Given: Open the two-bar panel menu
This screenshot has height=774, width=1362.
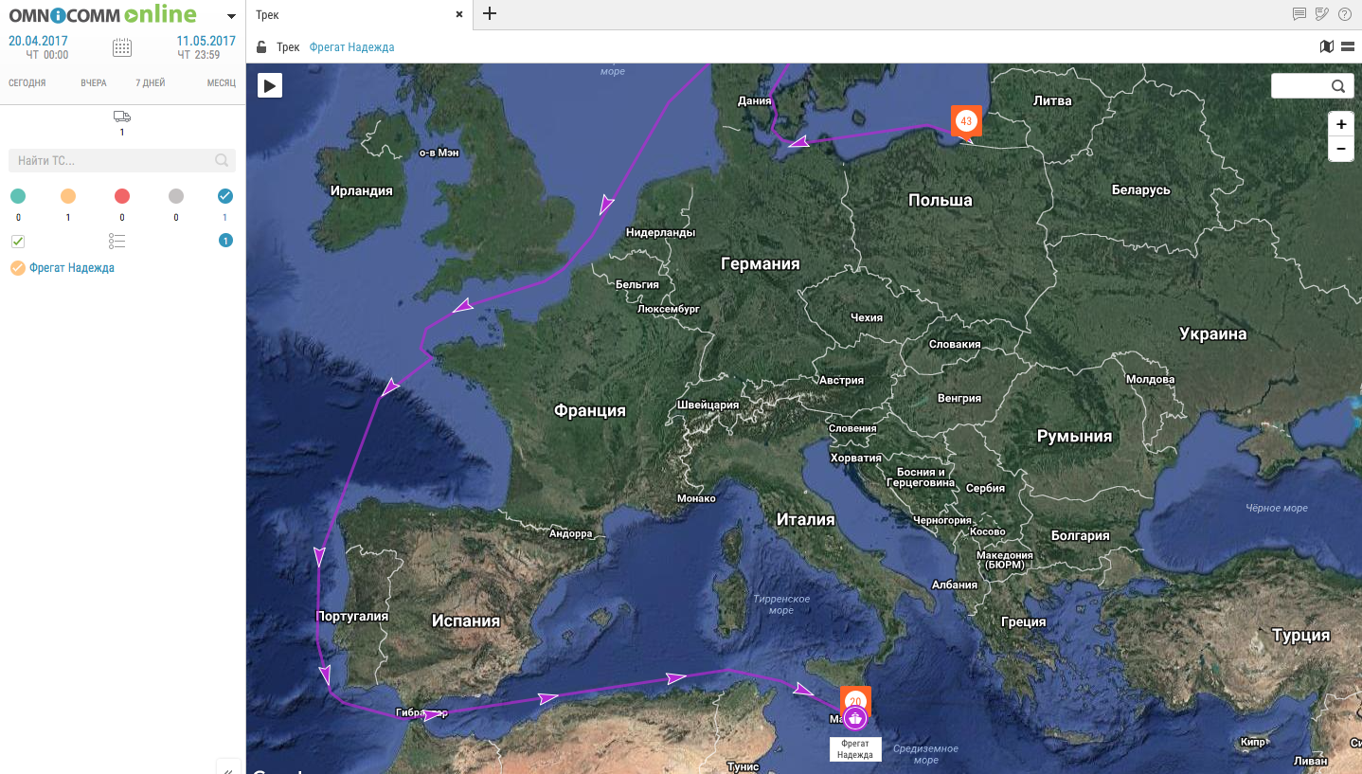Looking at the screenshot, I should pos(1347,46).
